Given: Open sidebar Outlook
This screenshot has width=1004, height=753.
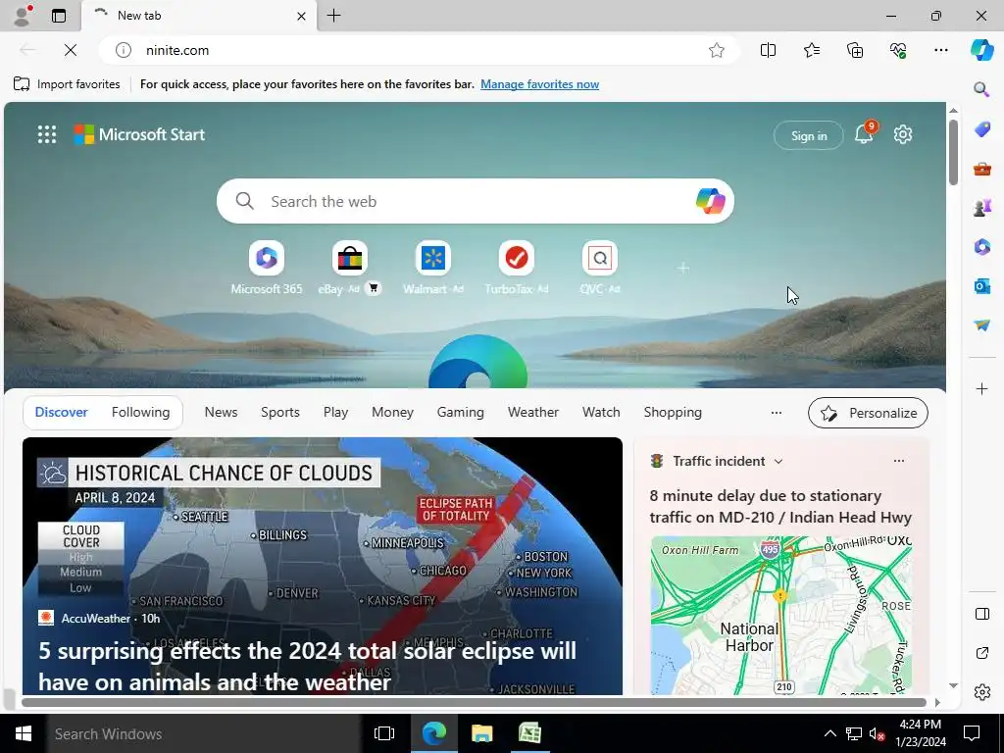Looking at the screenshot, I should point(981,285).
